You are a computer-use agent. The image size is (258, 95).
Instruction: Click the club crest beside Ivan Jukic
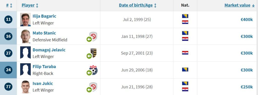(x=93, y=87)
